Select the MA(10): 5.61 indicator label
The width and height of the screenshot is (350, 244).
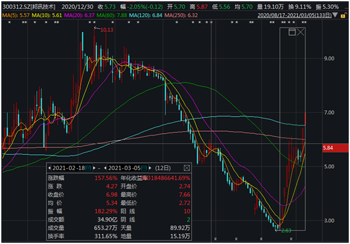47,15
